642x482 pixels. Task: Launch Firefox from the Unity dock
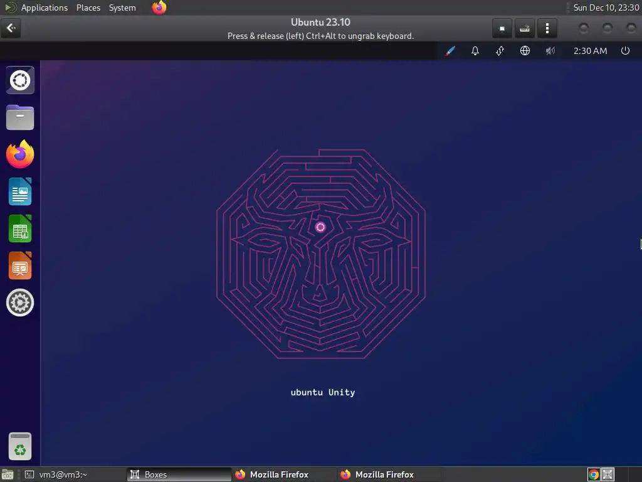[x=20, y=154]
